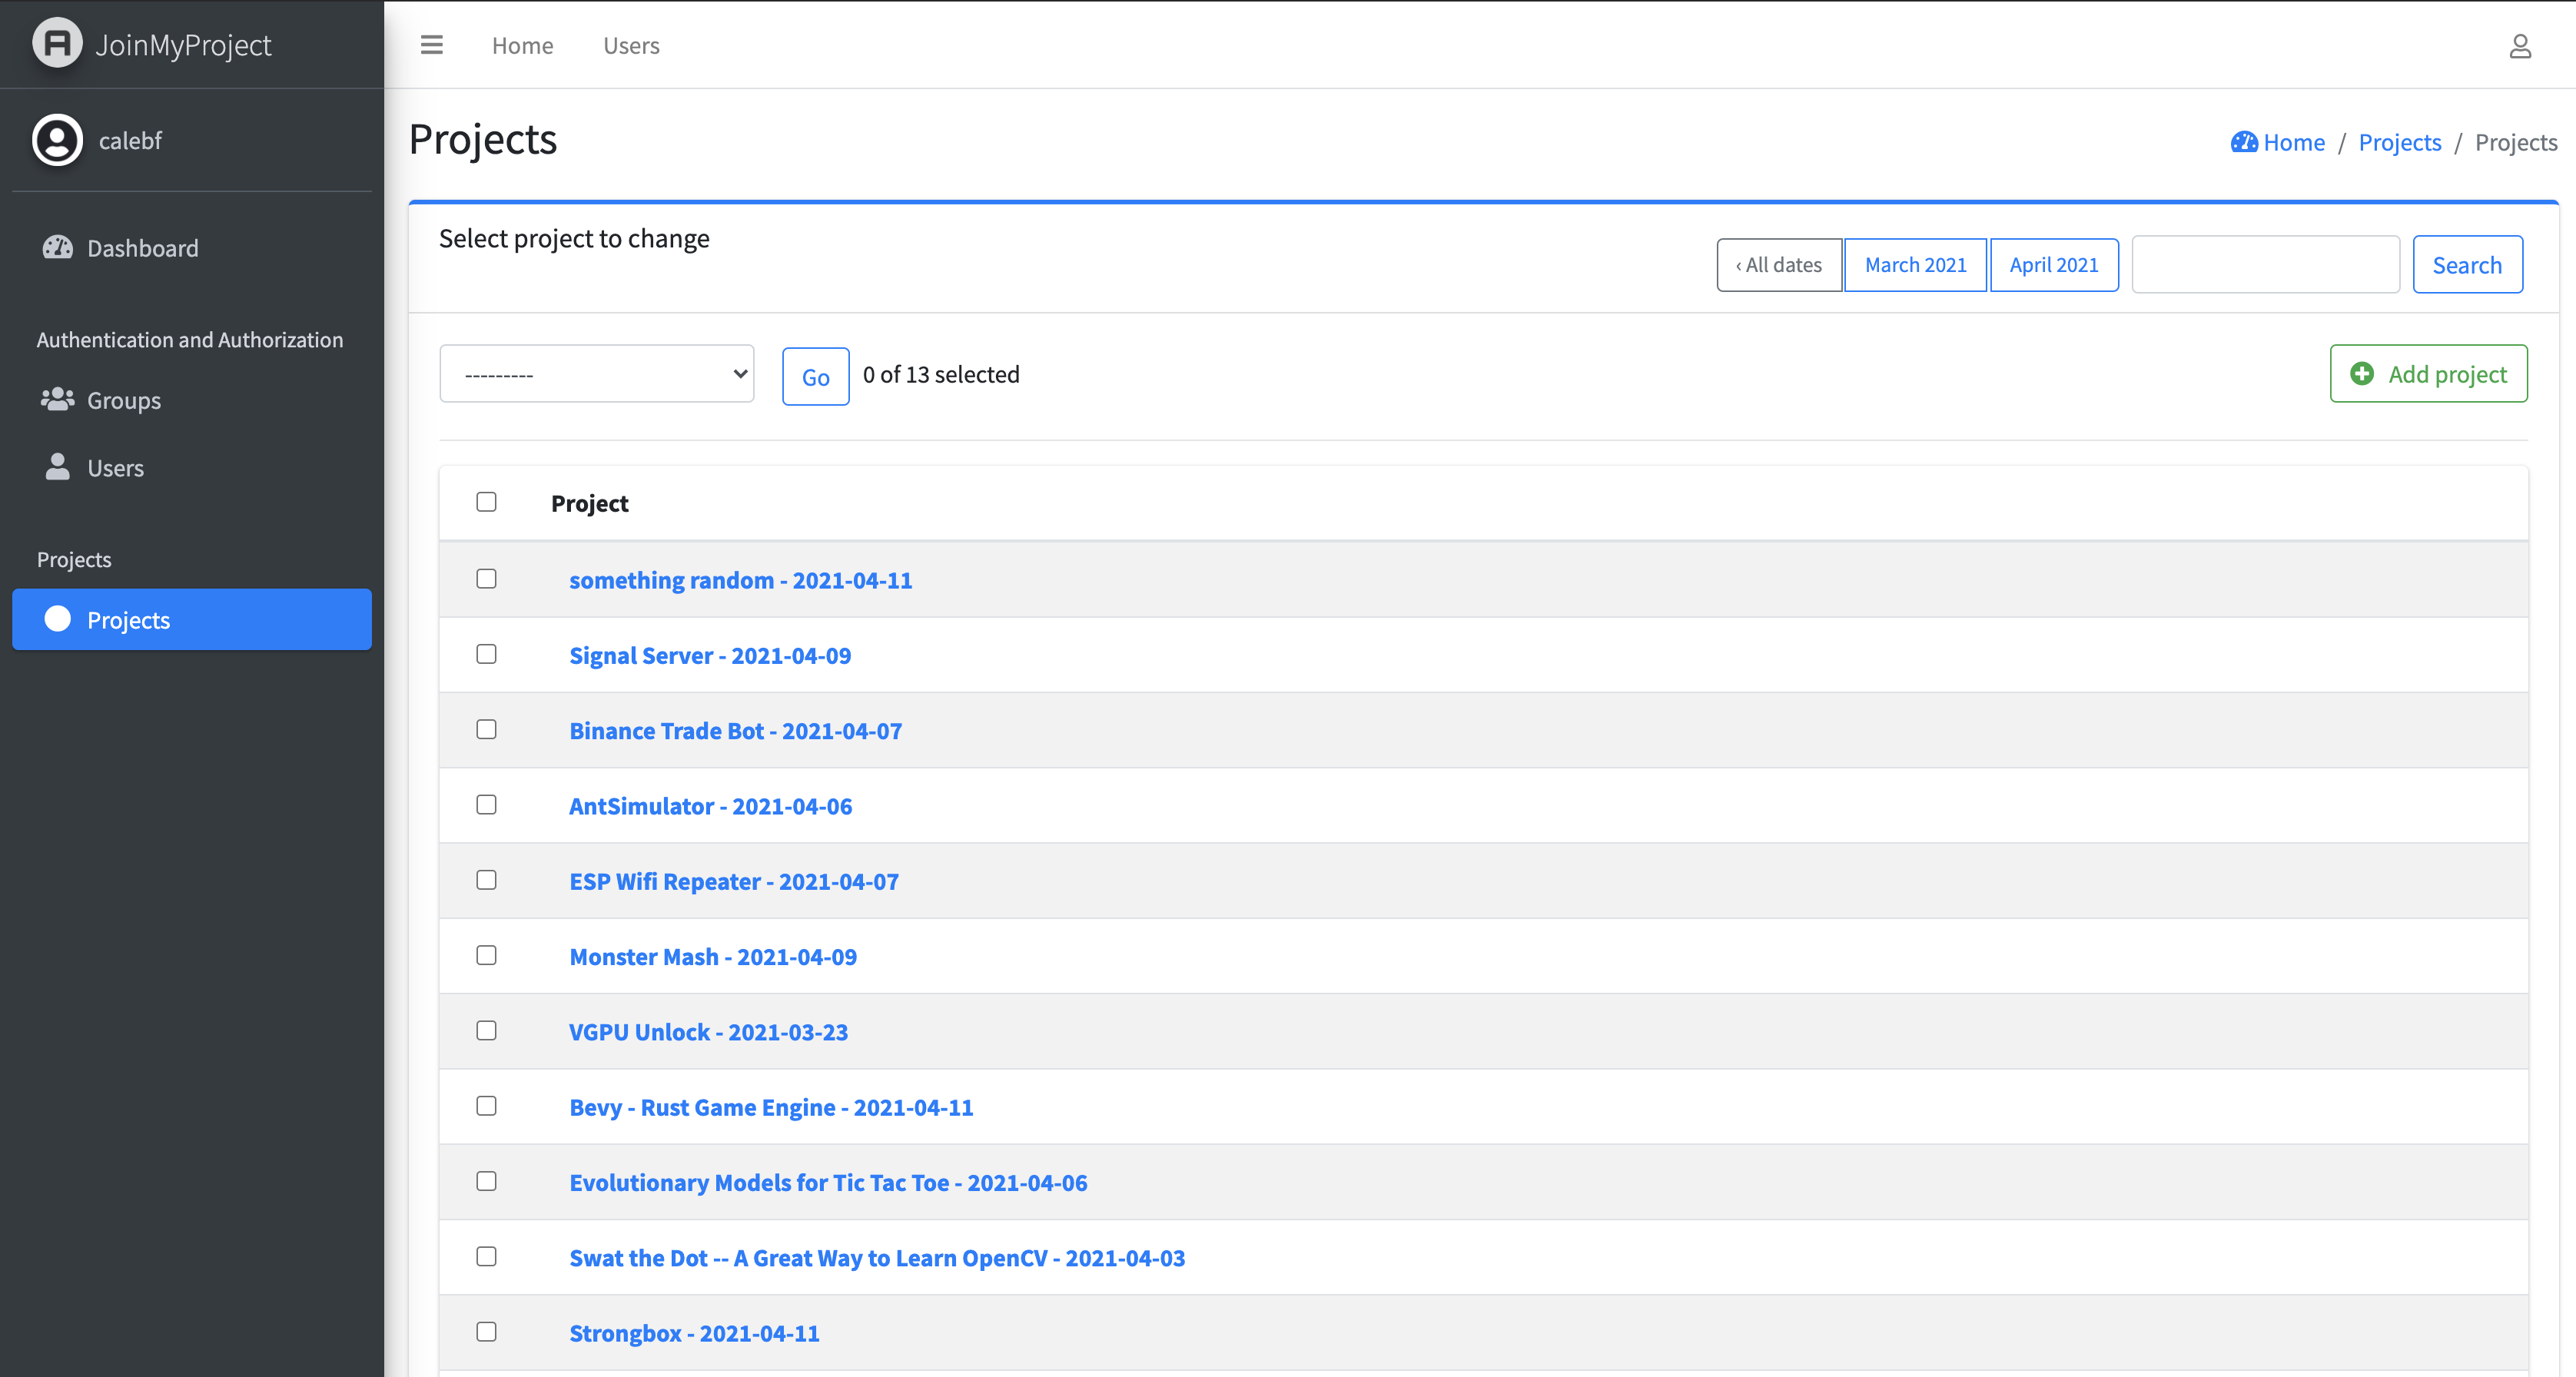Viewport: 2576px width, 1377px height.
Task: Click the hamburger menu toggle icon
Action: [x=431, y=45]
